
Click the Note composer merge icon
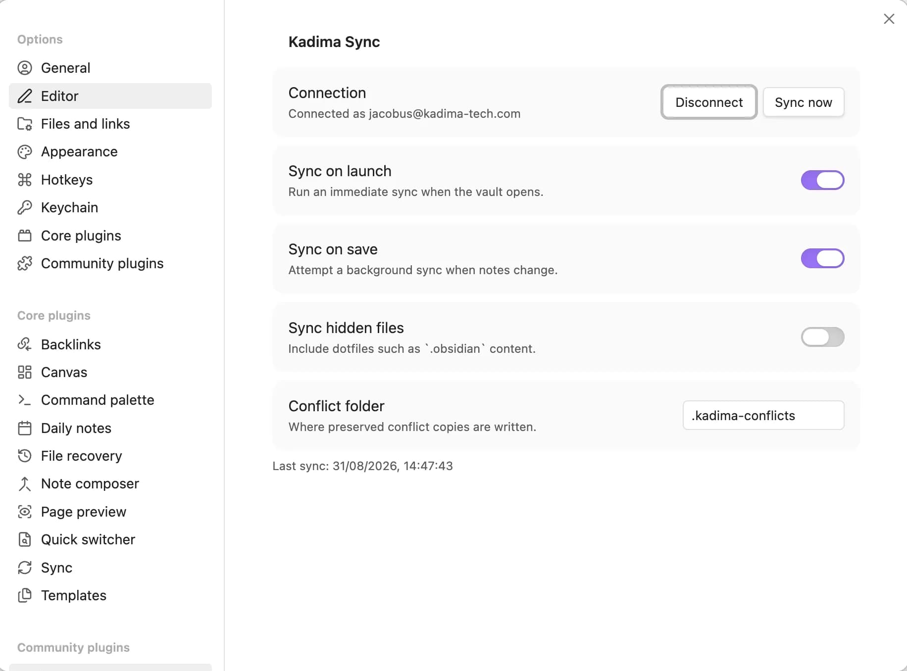coord(25,484)
